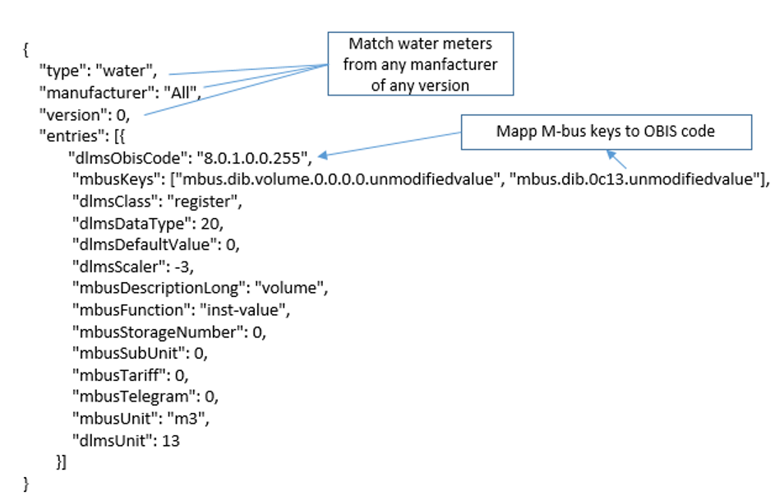This screenshot has height=501, width=775.
Task: Click the "dlmsDefaultValue": 0 line
Action: click(x=155, y=244)
